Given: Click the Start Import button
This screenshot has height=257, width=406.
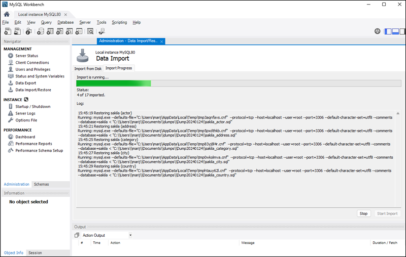Looking at the screenshot, I should (387, 213).
